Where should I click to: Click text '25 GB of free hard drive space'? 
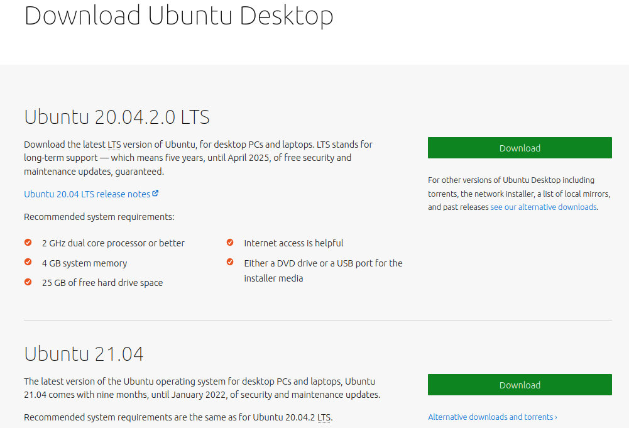pyautogui.click(x=102, y=283)
